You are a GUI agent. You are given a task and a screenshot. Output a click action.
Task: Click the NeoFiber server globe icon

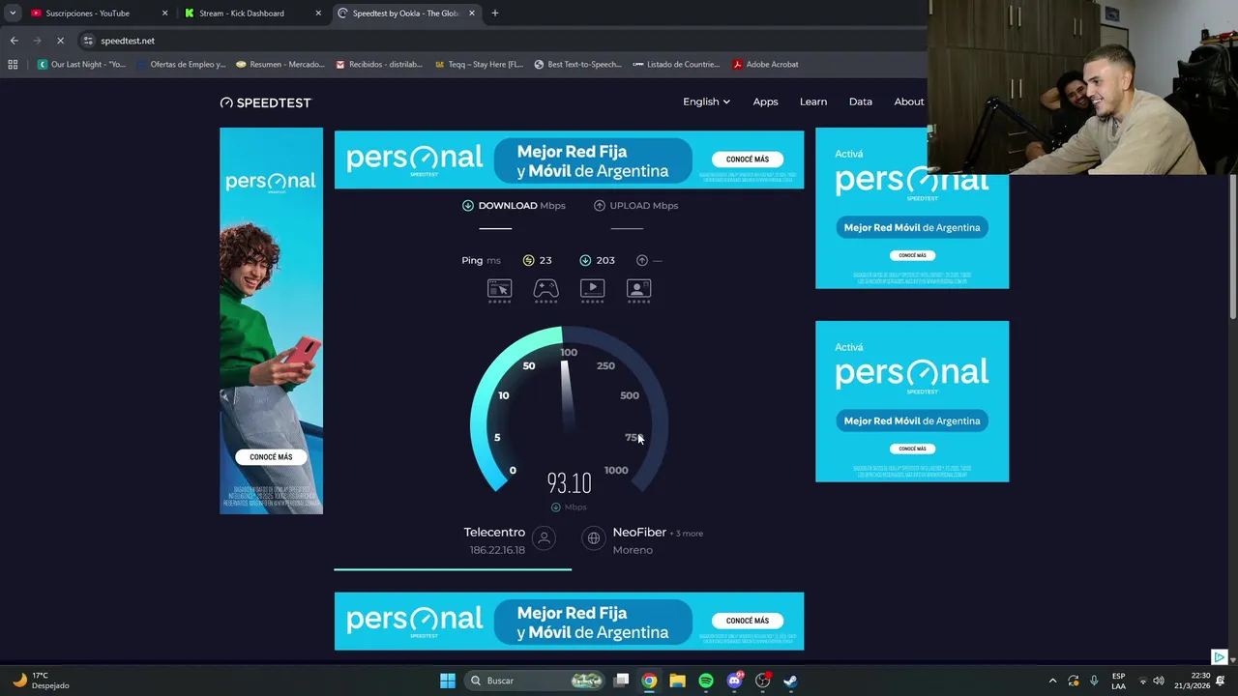tap(594, 538)
